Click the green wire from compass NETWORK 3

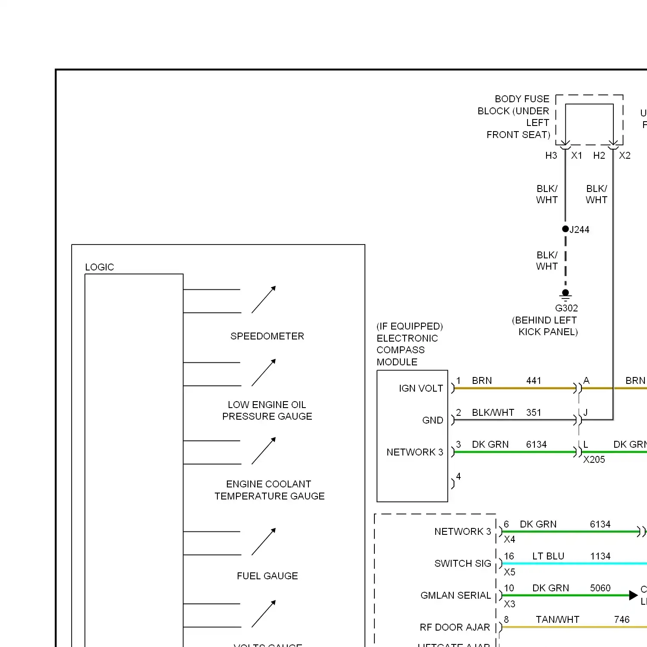click(x=514, y=452)
